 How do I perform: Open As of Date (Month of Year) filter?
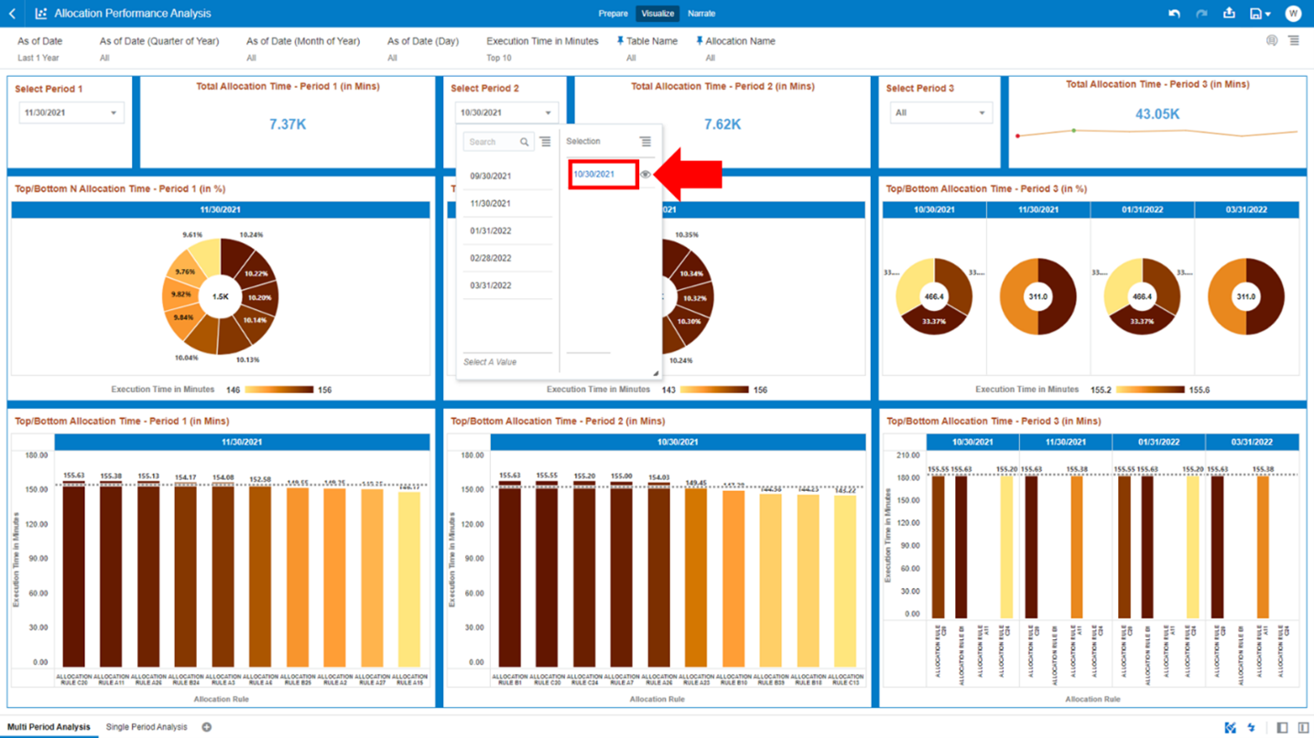tap(303, 49)
